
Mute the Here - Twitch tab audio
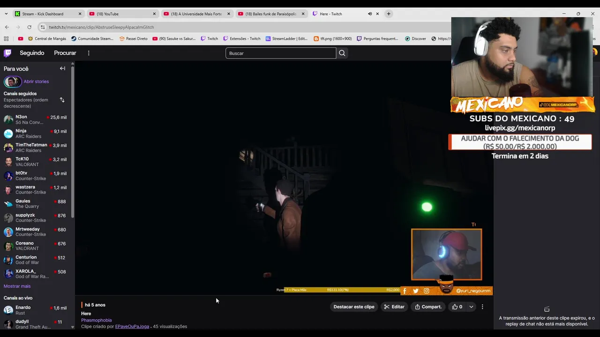point(370,14)
